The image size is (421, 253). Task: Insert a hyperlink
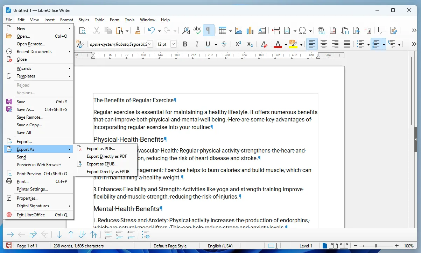[x=321, y=30]
